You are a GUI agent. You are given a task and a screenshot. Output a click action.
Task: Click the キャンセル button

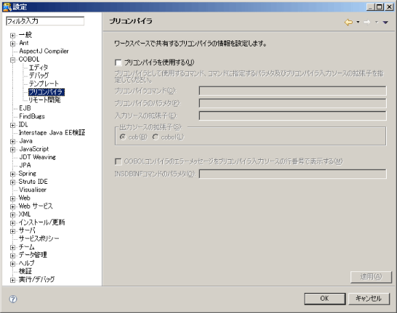tap(369, 299)
